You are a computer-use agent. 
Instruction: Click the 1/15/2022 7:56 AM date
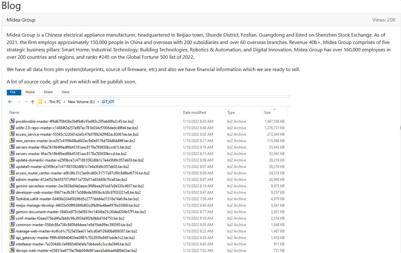198,199
